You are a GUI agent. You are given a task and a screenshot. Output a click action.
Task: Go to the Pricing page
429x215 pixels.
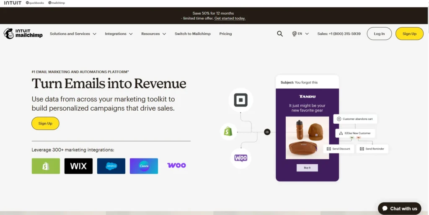225,34
